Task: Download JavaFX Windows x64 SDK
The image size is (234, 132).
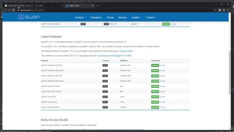Action: pyautogui.click(x=155, y=65)
